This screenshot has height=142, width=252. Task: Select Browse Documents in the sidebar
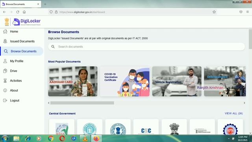coord(22,51)
